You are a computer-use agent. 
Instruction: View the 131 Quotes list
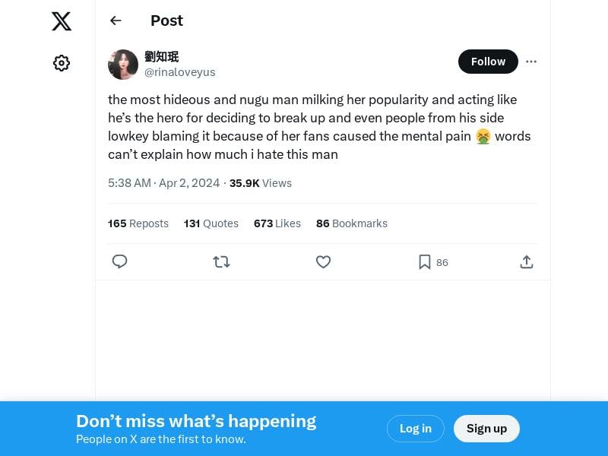click(x=211, y=223)
